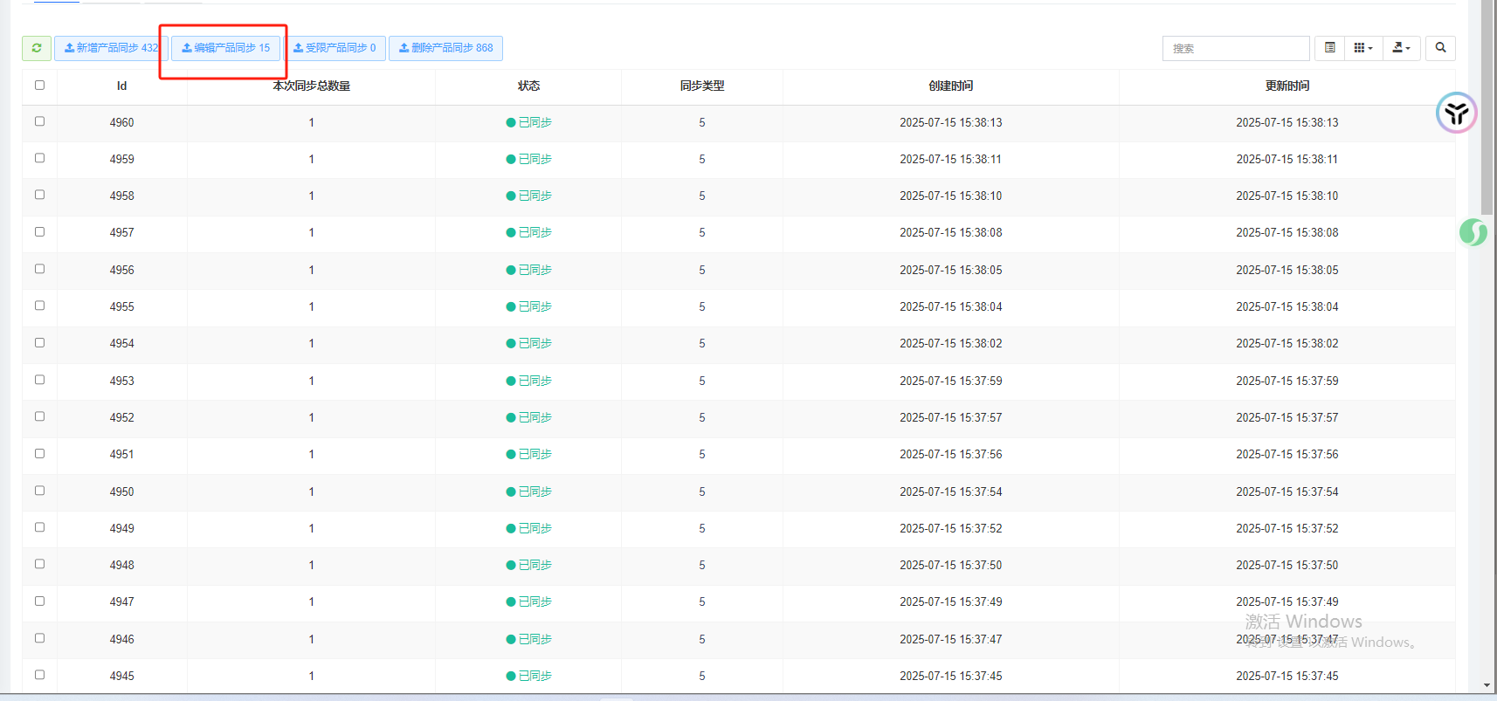The width and height of the screenshot is (1497, 701).
Task: Click 新增产品同步 432 button
Action: [x=111, y=48]
